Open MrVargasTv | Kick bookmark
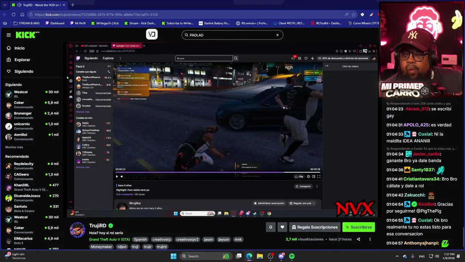Screen dimensions: 465x262 coord(105,23)
